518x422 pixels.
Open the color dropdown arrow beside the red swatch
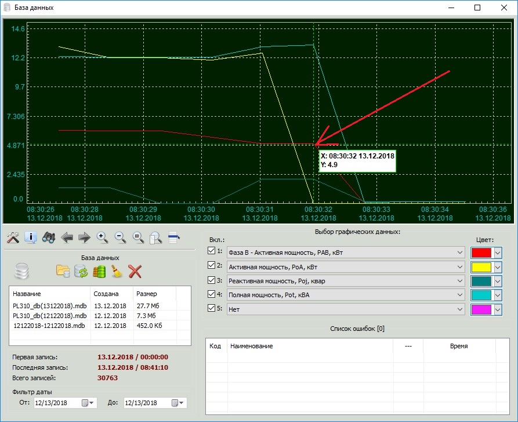tap(498, 253)
